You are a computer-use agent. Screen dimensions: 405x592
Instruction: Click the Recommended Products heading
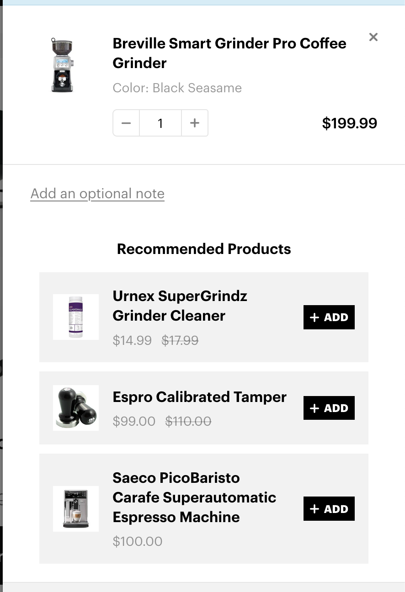[x=204, y=249]
